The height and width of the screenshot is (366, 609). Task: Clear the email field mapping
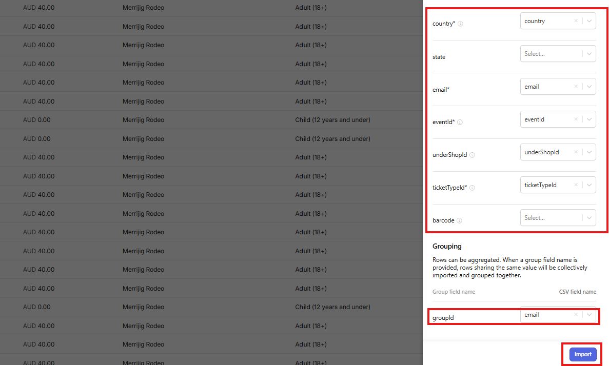point(576,87)
